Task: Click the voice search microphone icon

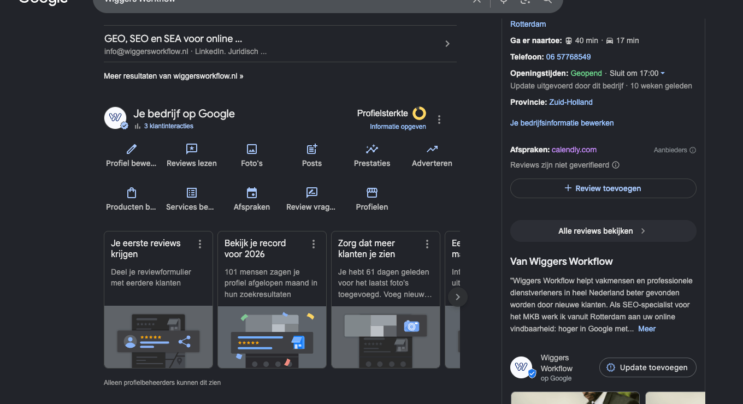Action: [x=504, y=1]
